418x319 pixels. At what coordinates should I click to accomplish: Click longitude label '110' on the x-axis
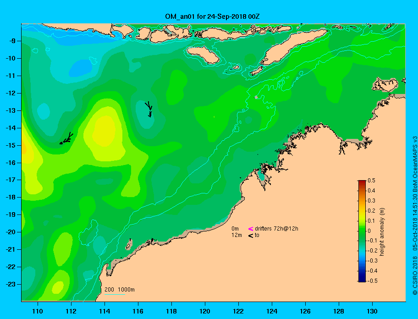click(x=38, y=311)
